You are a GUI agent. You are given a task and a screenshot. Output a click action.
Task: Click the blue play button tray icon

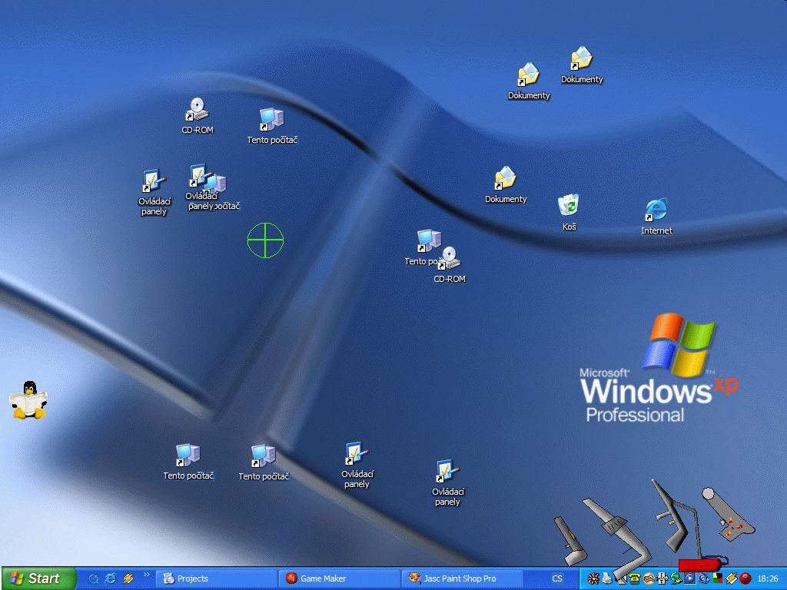[x=690, y=579]
